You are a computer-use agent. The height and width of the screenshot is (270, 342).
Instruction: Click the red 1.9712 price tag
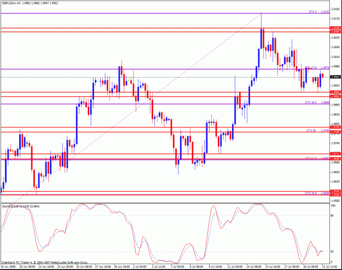[335, 154]
